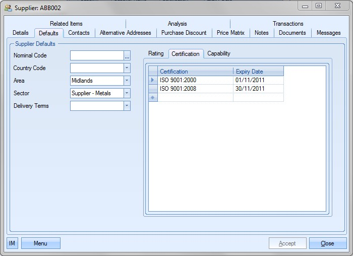The width and height of the screenshot is (353, 256).
Task: Open the Sector dropdown list
Action: coord(127,93)
